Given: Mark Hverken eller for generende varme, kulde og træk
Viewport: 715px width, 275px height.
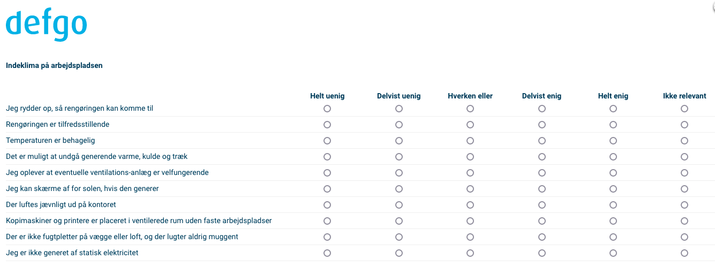Looking at the screenshot, I should coord(470,157).
